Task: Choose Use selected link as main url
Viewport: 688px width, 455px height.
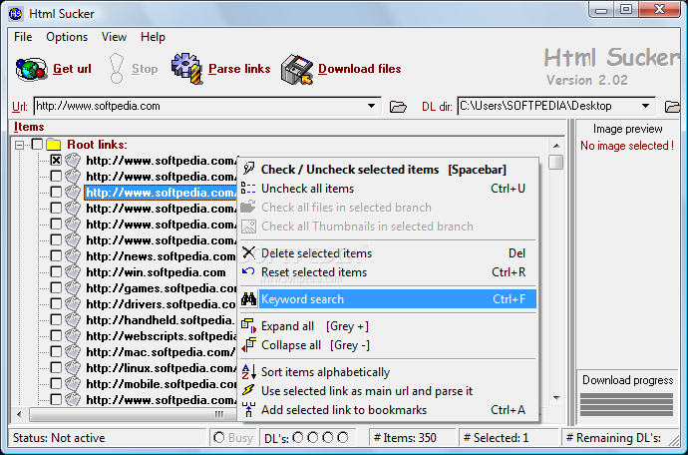Action: [x=388, y=391]
